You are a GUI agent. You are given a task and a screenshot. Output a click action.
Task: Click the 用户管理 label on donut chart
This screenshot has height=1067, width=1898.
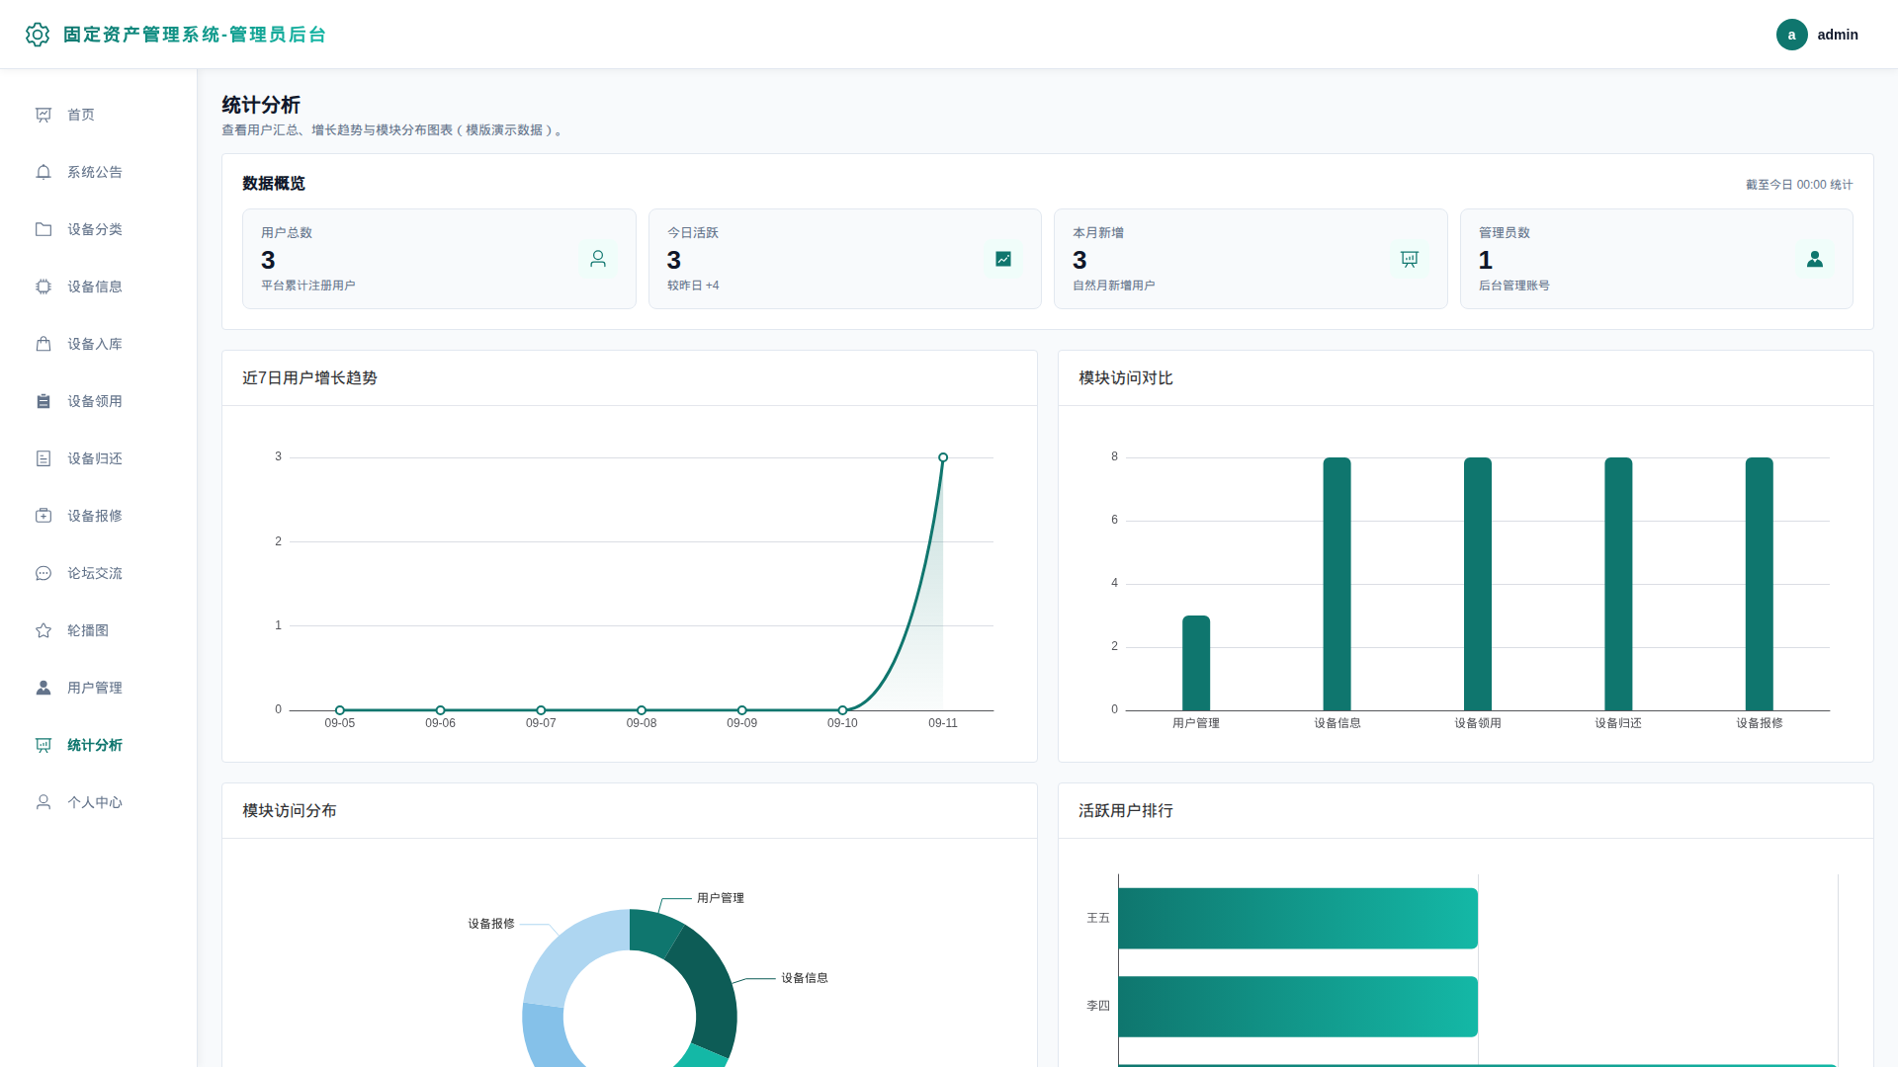tap(721, 898)
